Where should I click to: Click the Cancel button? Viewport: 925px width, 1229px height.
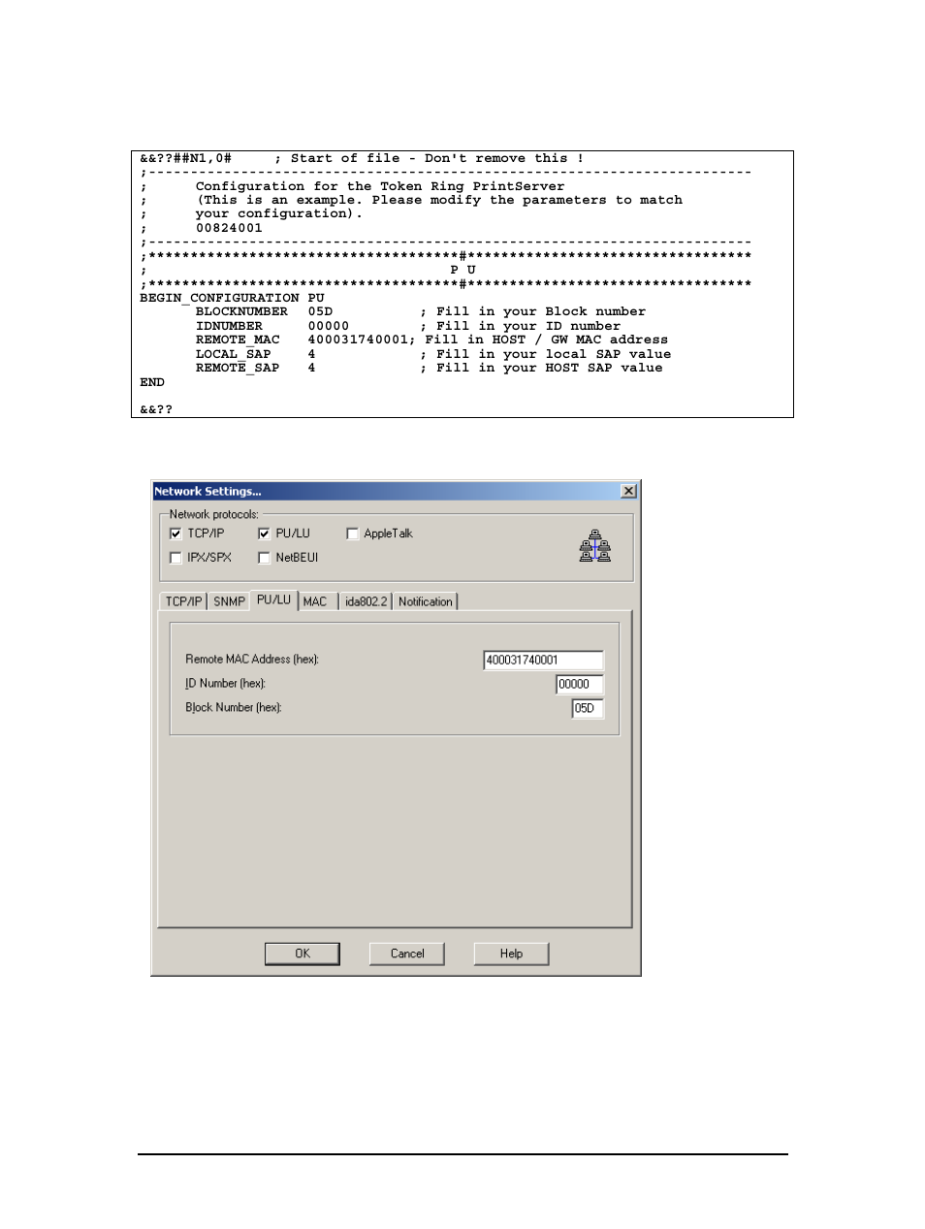pyautogui.click(x=407, y=954)
